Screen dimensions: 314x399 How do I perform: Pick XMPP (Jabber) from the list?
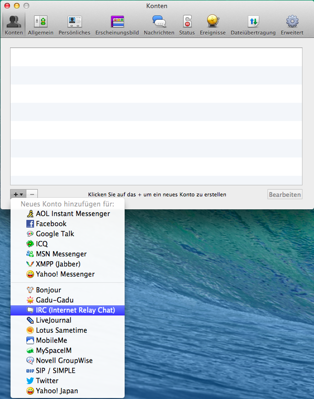58,264
